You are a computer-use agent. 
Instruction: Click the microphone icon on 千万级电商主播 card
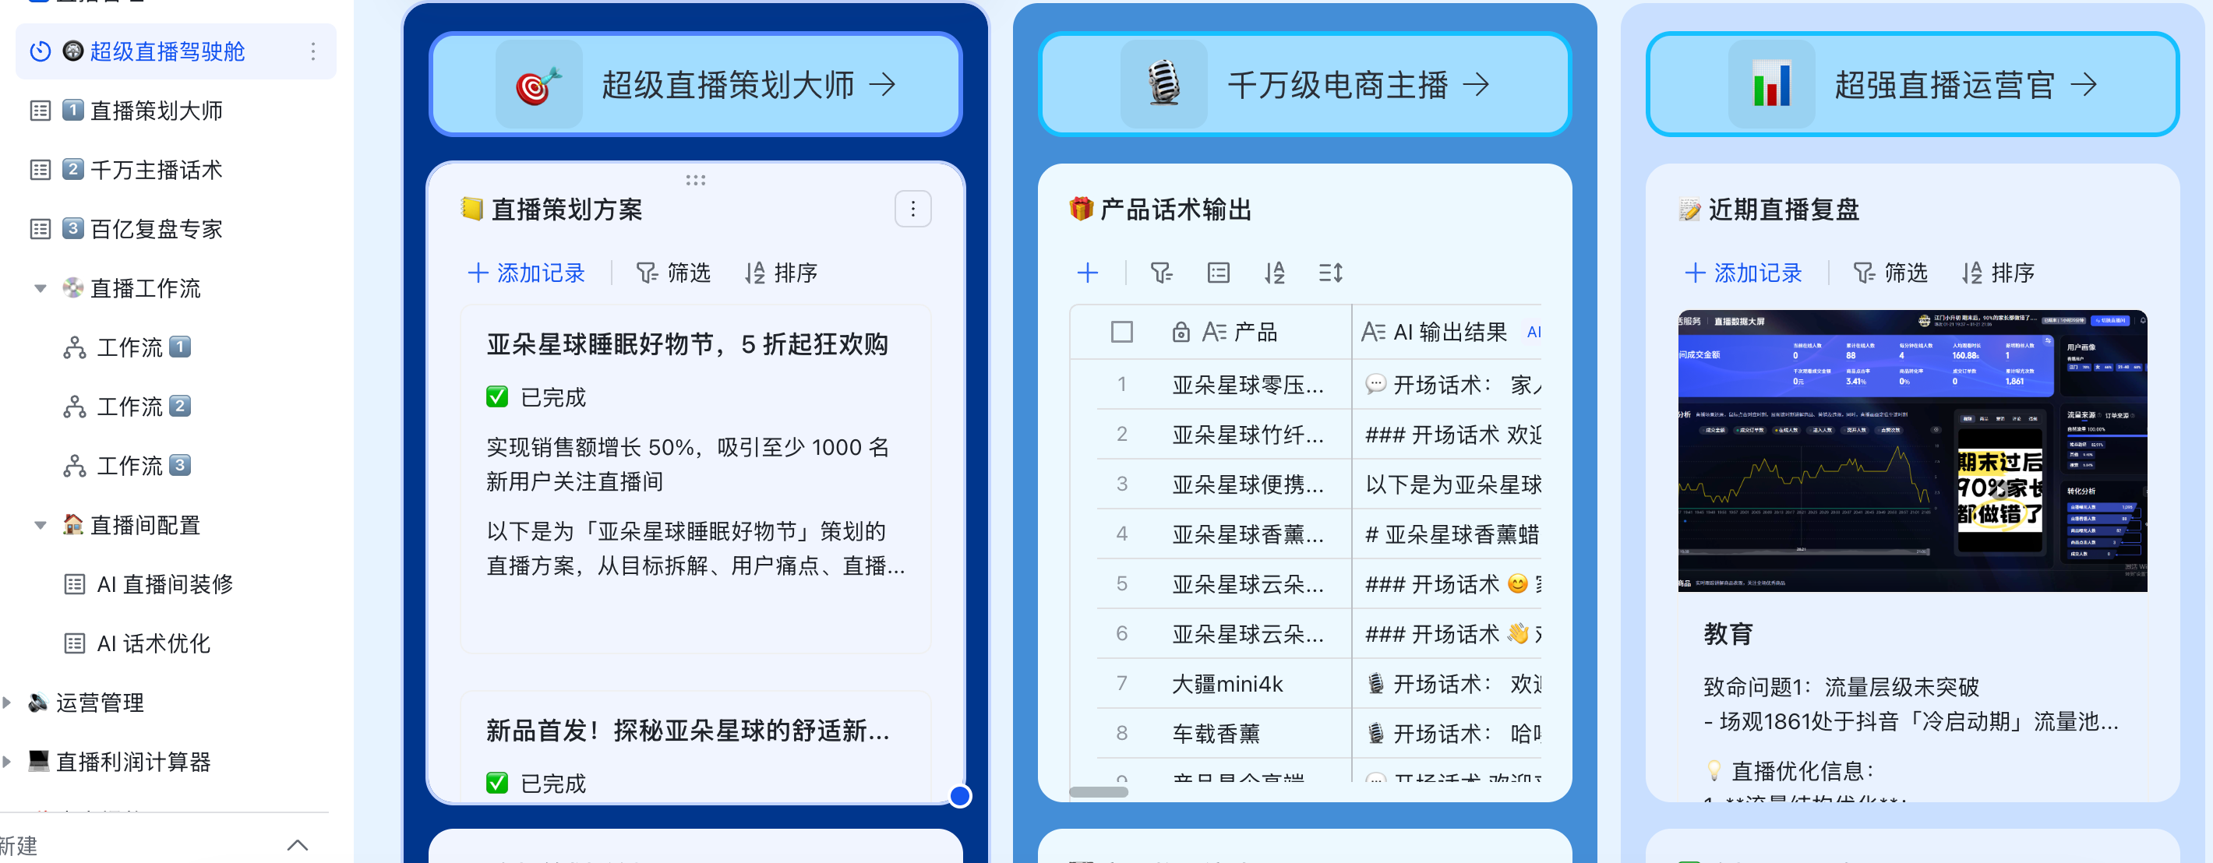point(1163,84)
